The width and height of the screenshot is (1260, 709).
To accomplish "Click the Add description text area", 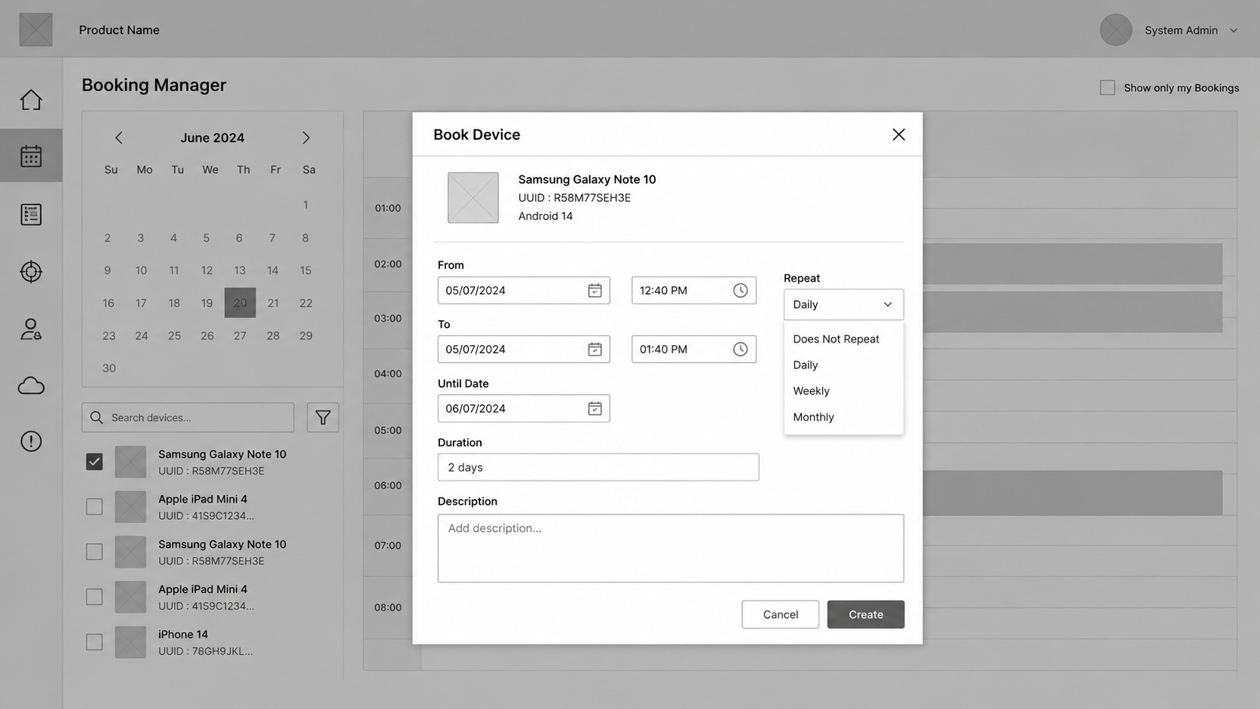I will click(671, 549).
